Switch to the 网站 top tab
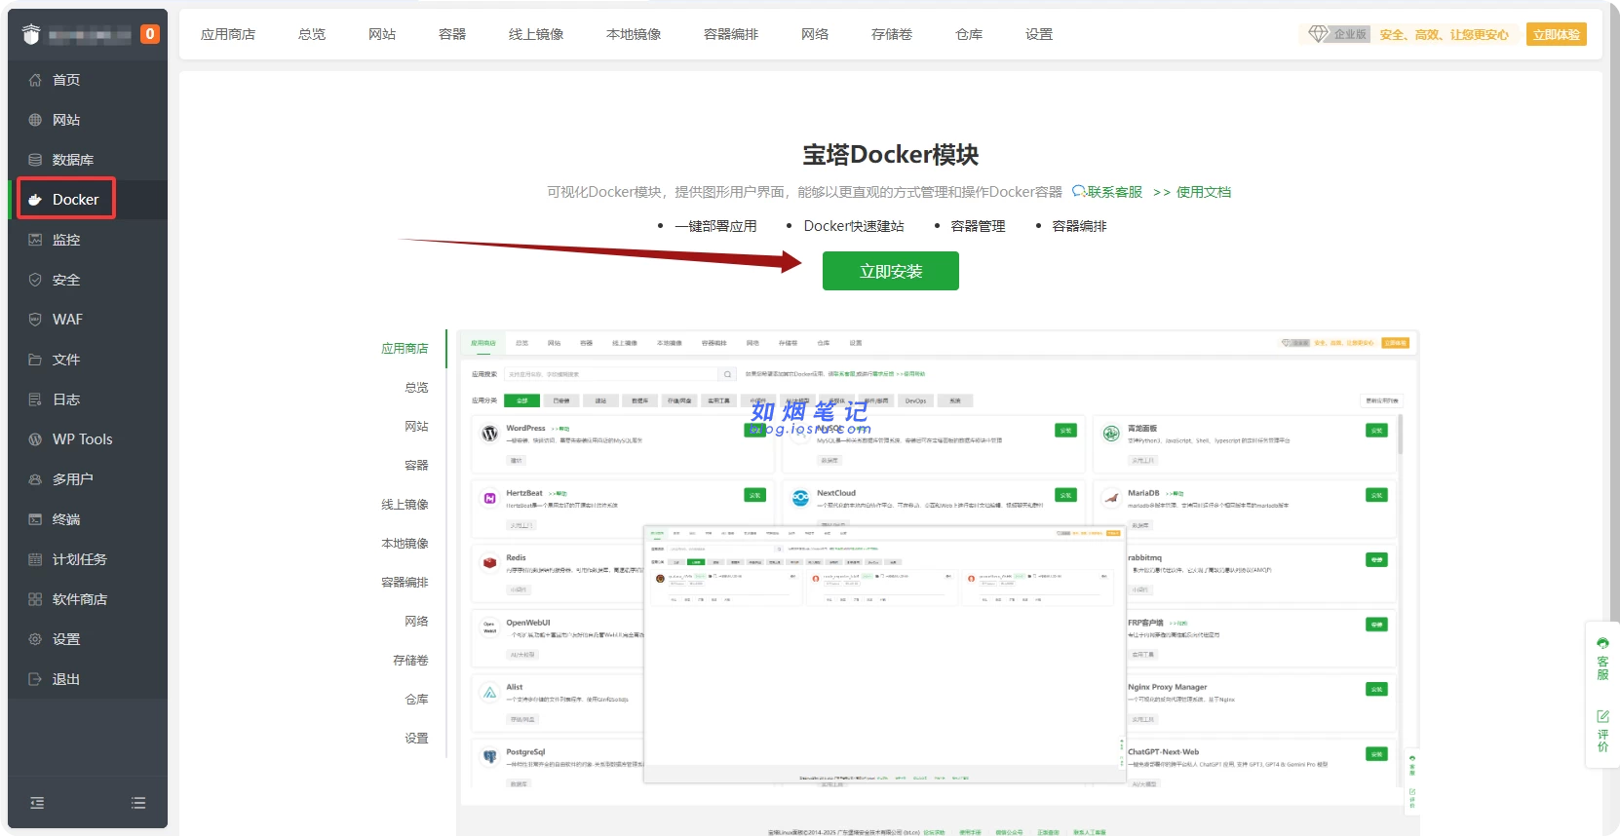The image size is (1620, 836). pyautogui.click(x=382, y=34)
